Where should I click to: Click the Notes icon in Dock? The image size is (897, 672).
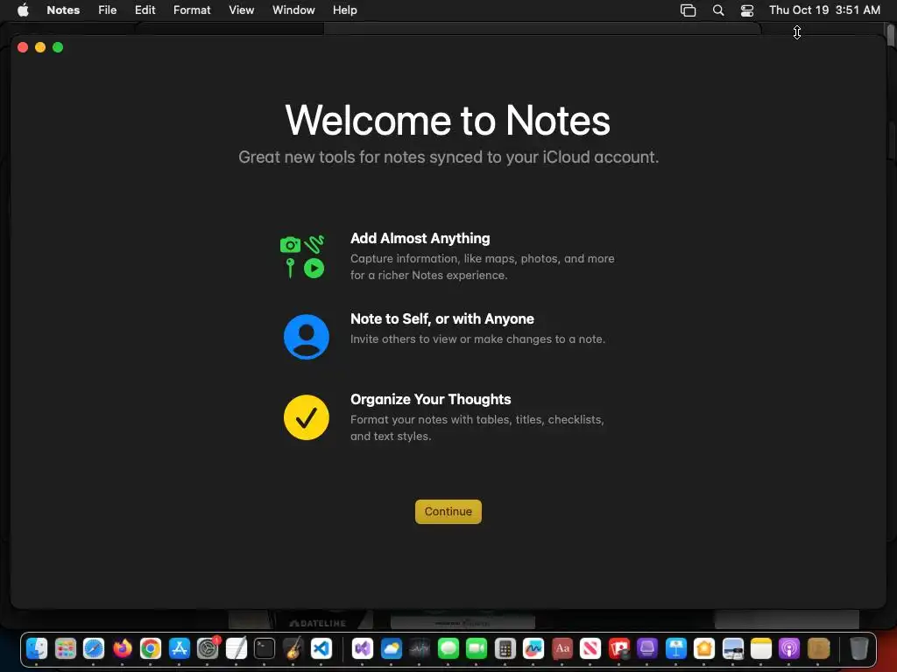[761, 648]
